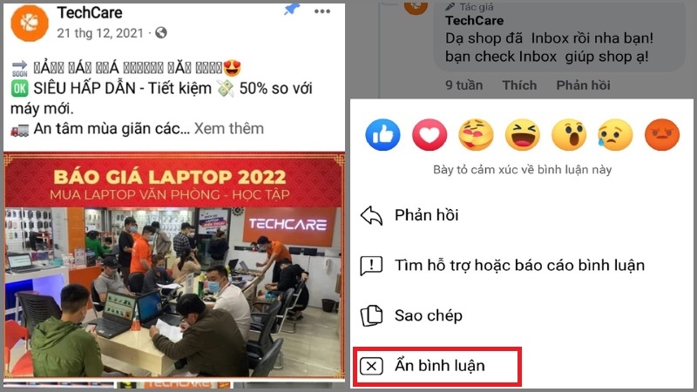The image size is (697, 392).
Task: Click the globe public audience icon
Action: pyautogui.click(x=161, y=33)
